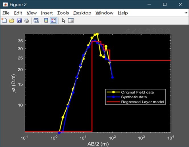This screenshot has width=189, height=147.
Task: Save the figure using the floppy disk icon
Action: tap(19, 21)
